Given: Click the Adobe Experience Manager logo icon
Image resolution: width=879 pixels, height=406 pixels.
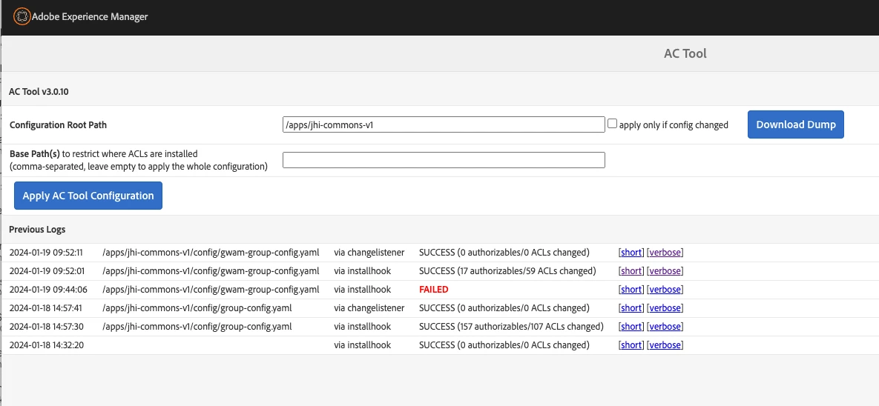Looking at the screenshot, I should (x=22, y=16).
